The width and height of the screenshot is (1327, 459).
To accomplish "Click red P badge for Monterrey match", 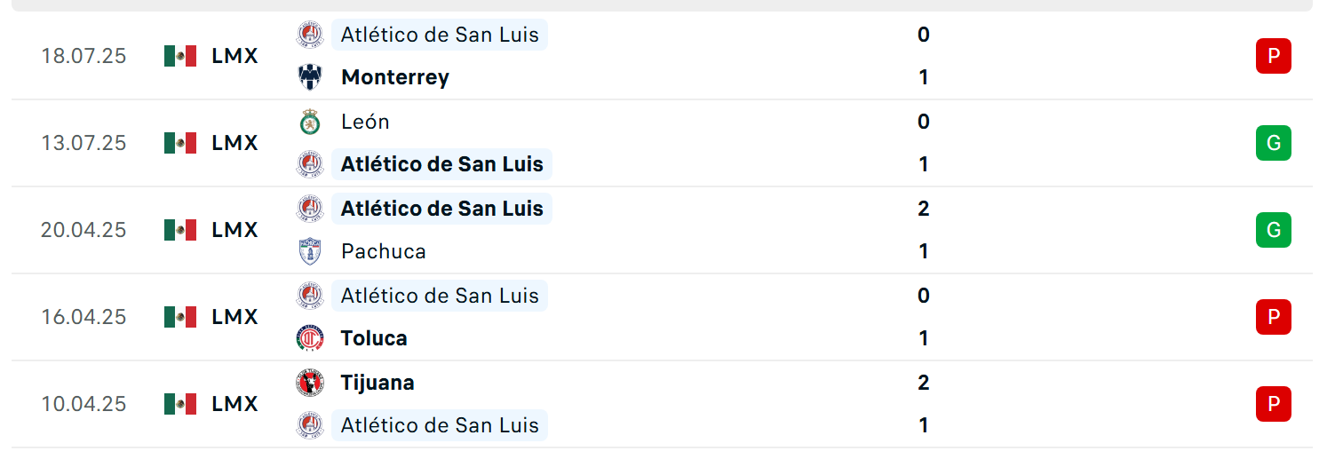I will (1273, 56).
